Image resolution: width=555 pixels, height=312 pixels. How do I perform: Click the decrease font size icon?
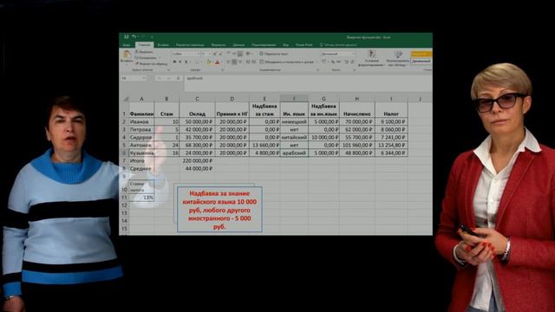[x=220, y=54]
